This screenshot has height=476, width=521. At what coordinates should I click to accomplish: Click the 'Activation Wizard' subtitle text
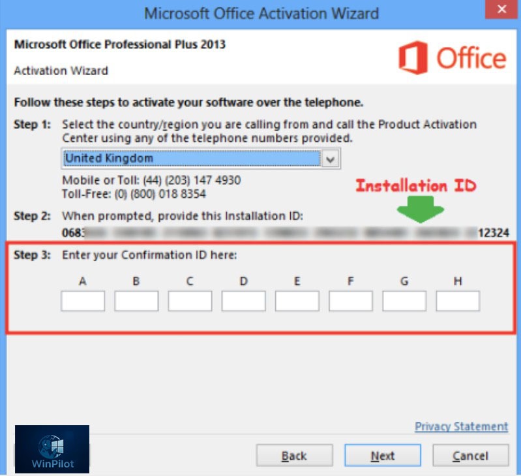tap(61, 71)
